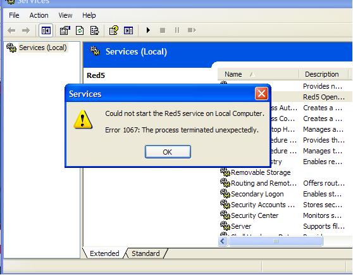Click the Forward arrow in toolbar
Image resolution: width=353 pixels, height=275 pixels.
26,30
